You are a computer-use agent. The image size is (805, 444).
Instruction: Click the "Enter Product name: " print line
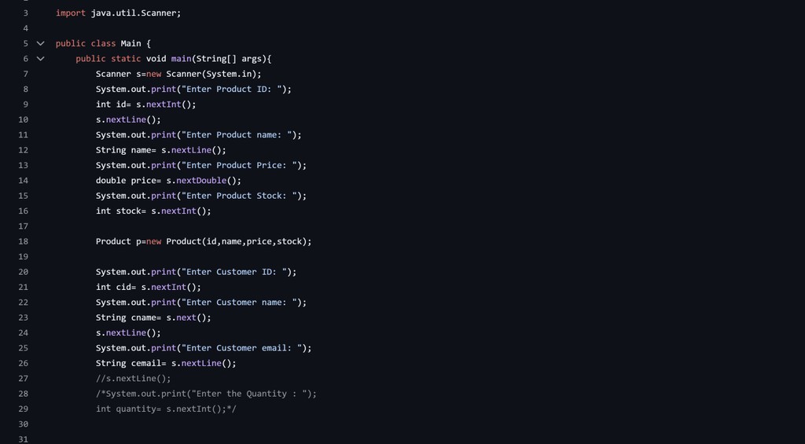(198, 135)
